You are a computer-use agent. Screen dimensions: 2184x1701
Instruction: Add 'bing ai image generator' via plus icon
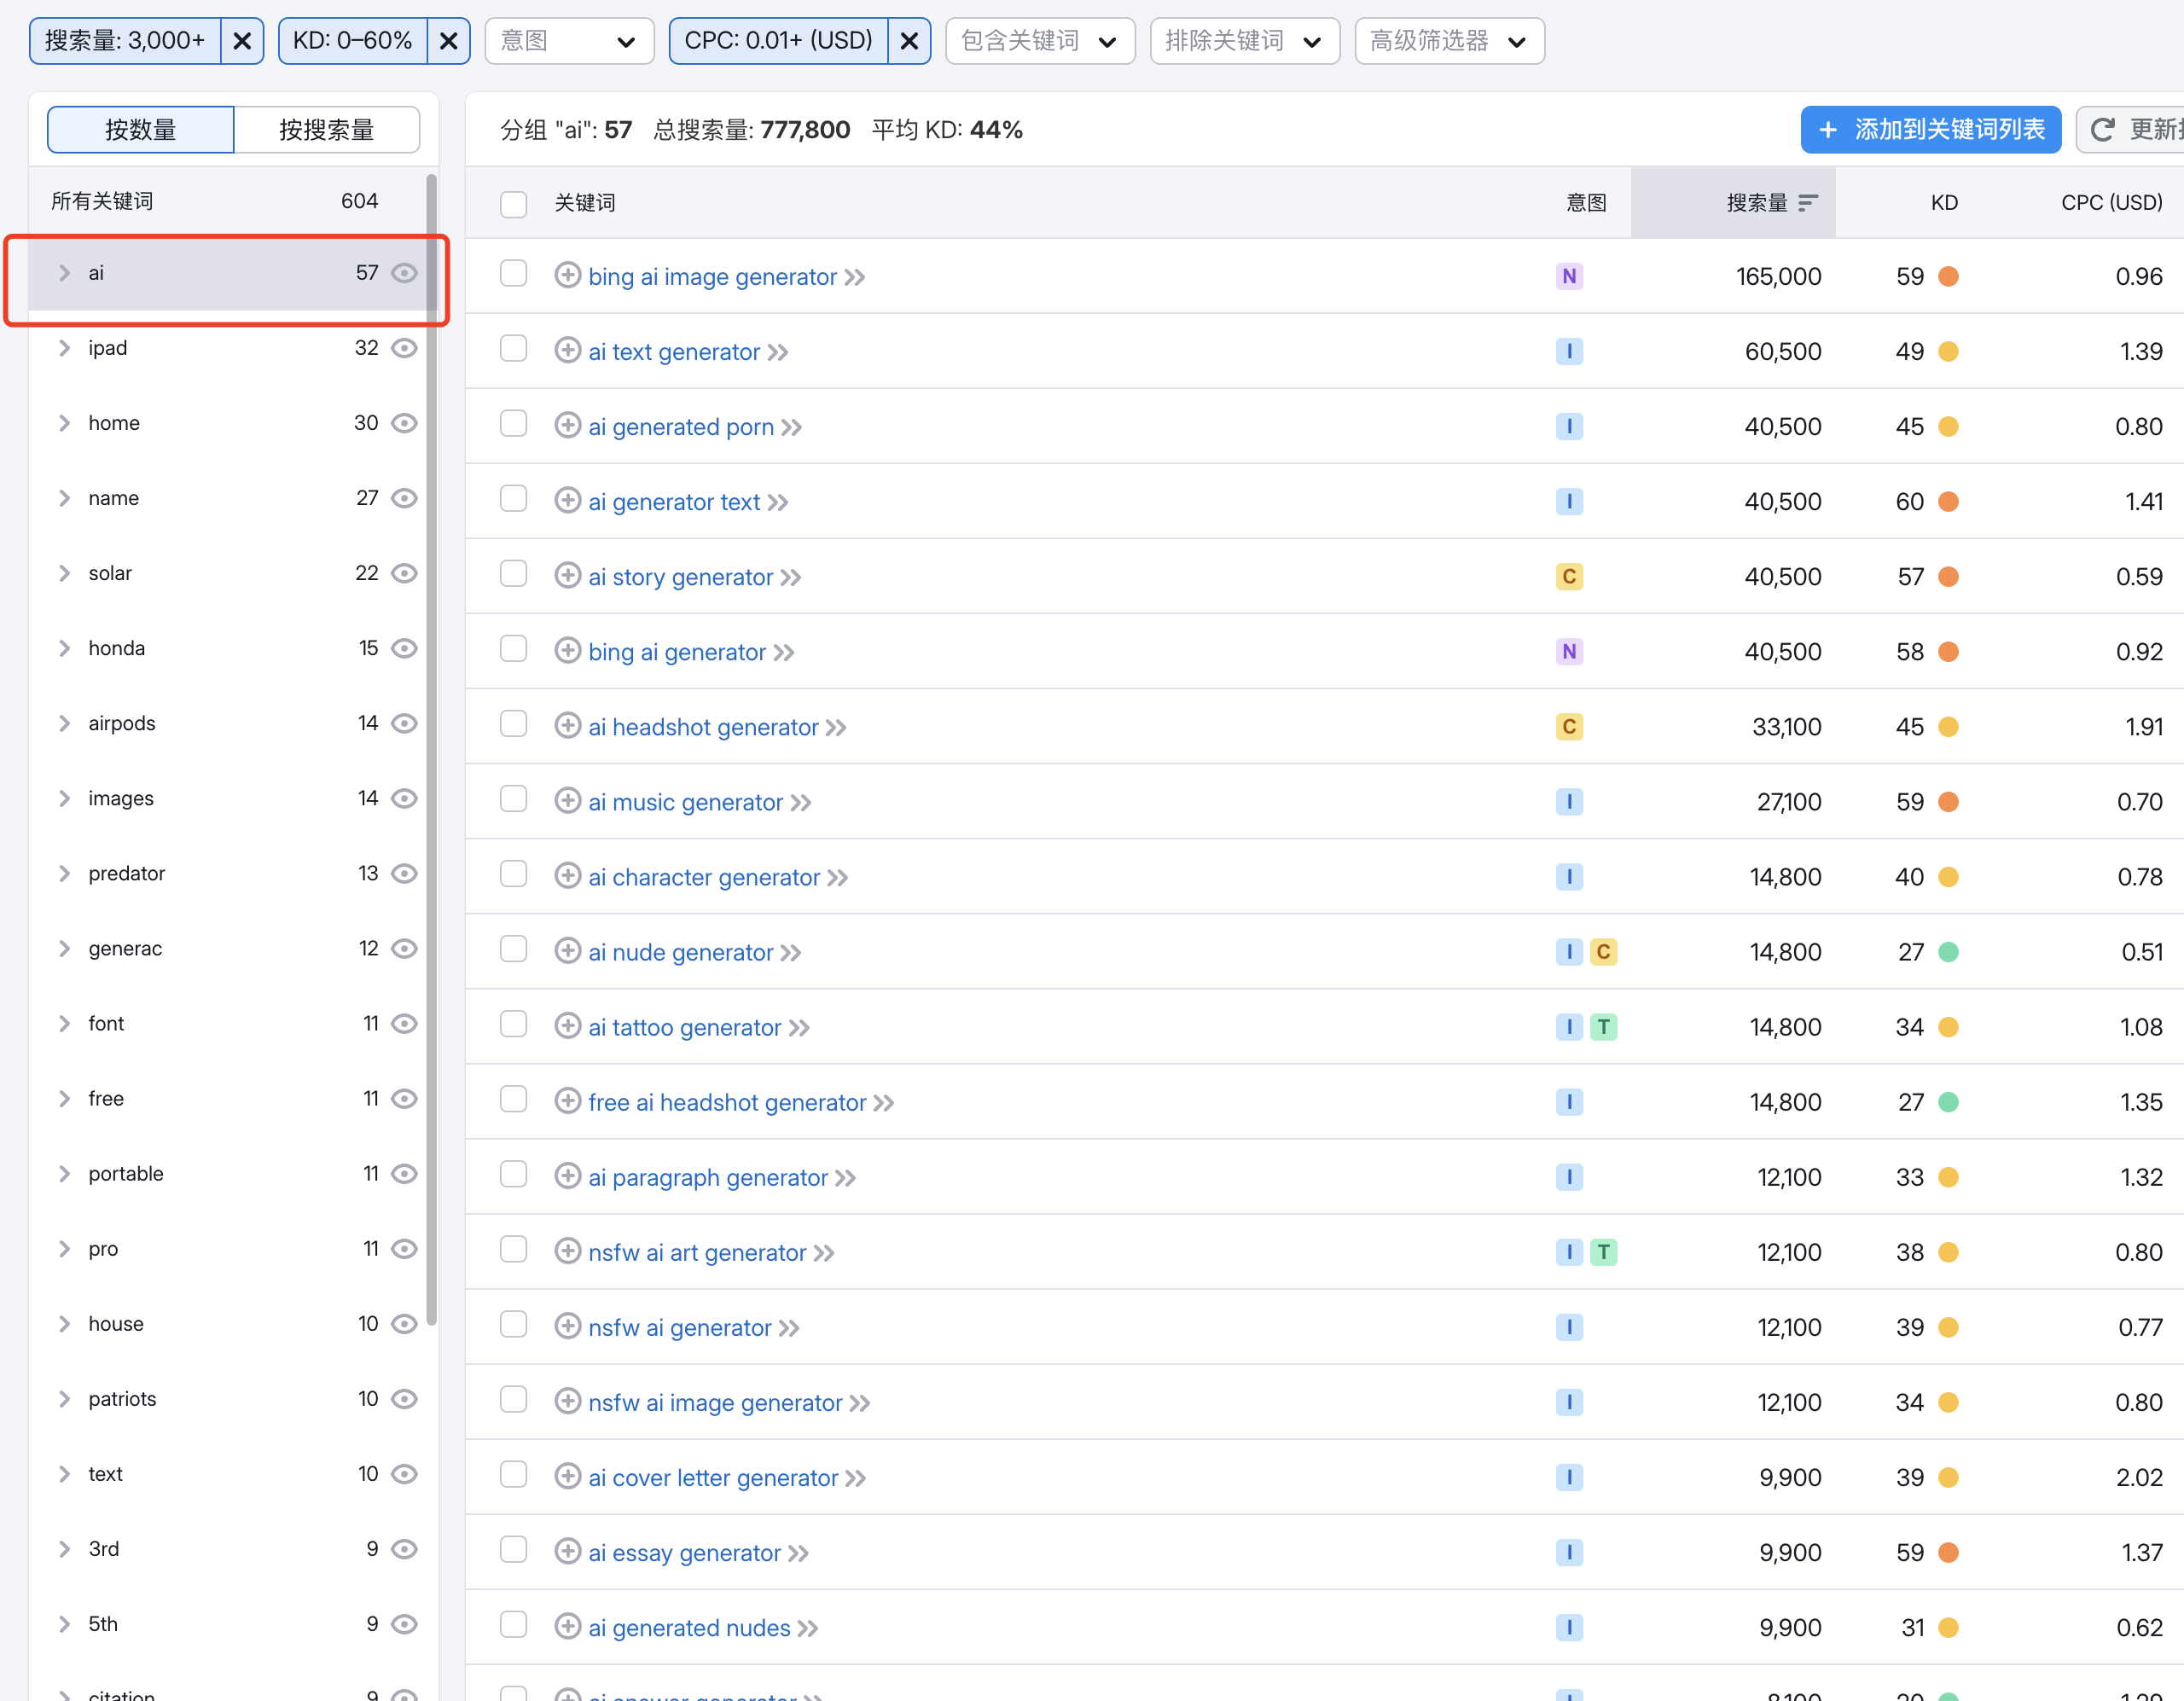tap(567, 275)
